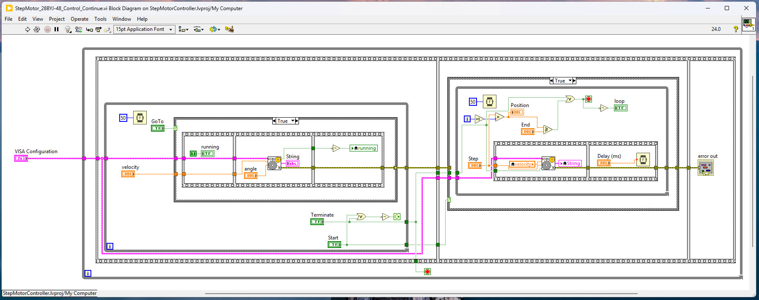Image resolution: width=759 pixels, height=300 pixels.
Task: Toggle Highlight Execution light bulb
Action: click(x=68, y=29)
